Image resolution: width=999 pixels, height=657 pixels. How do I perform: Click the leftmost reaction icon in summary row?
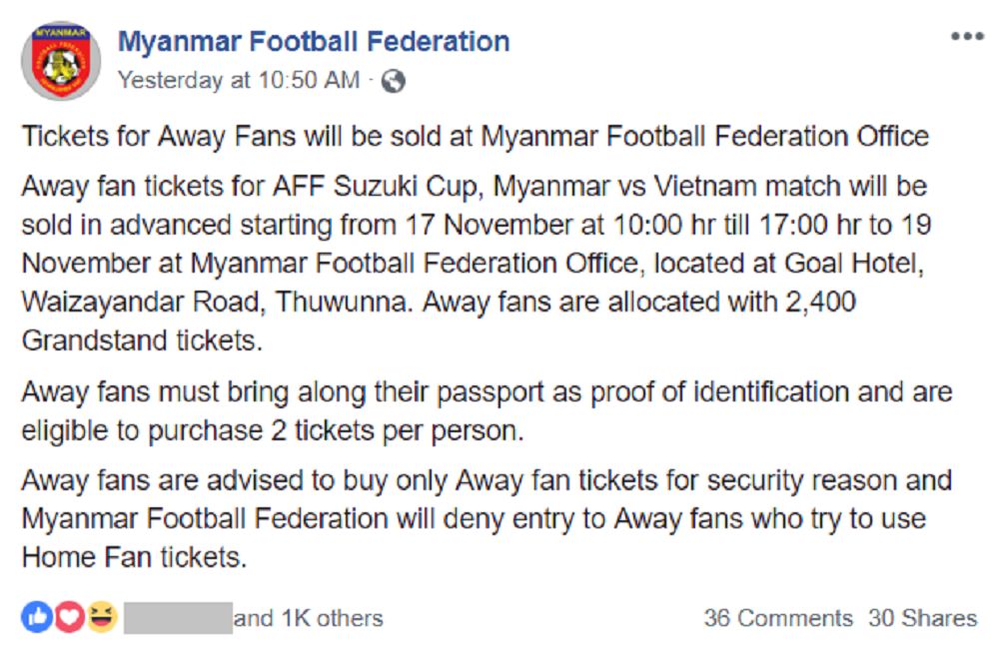(x=37, y=618)
